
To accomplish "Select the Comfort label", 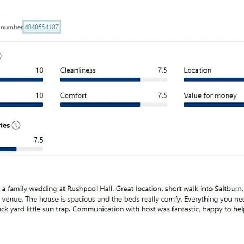I will tap(73, 95).
